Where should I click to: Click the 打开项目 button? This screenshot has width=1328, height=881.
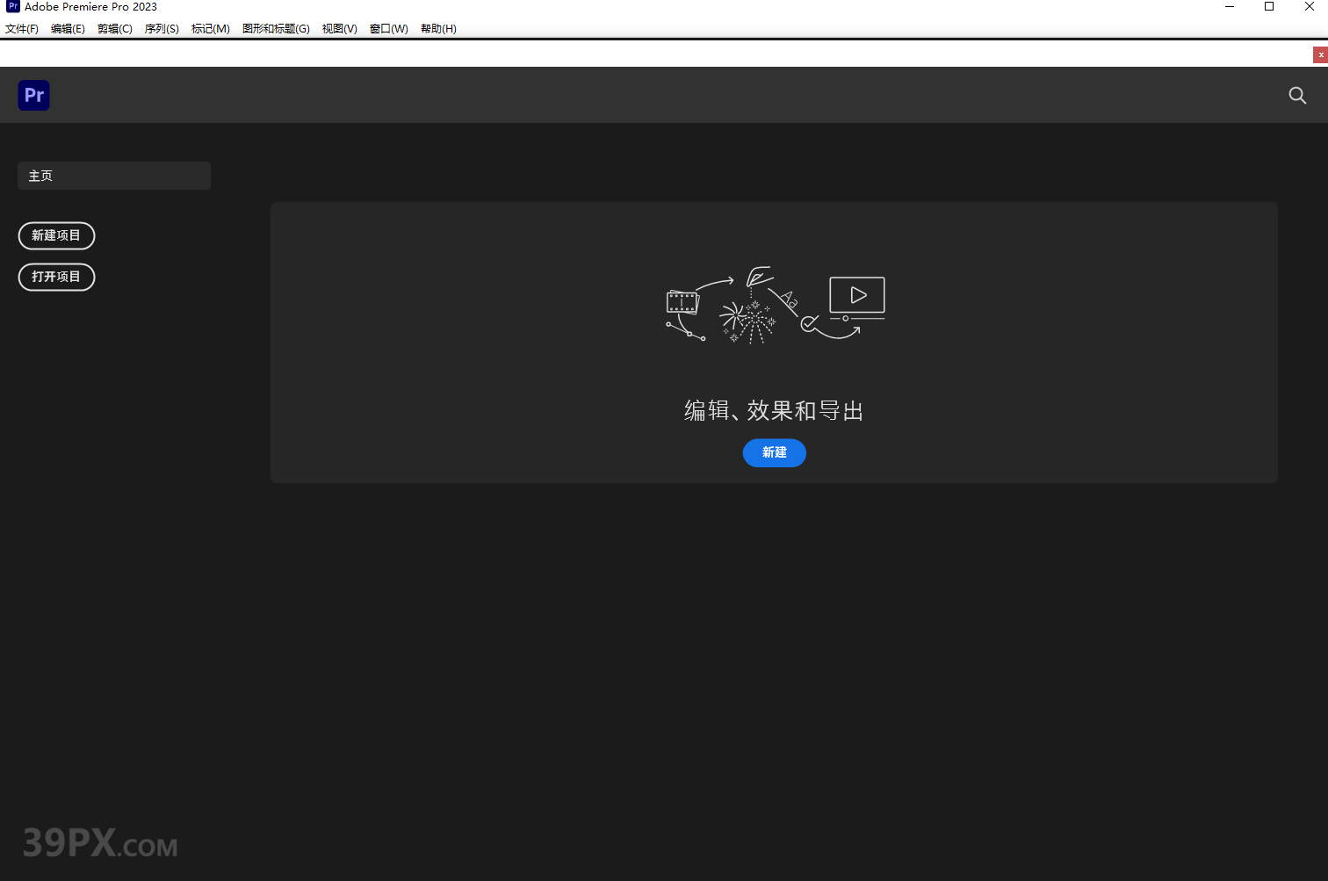click(x=56, y=277)
